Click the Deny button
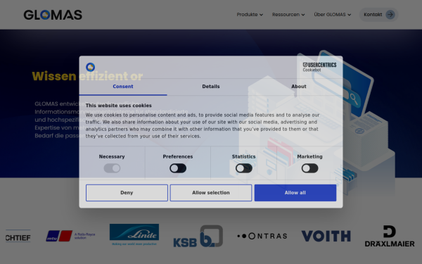Viewport: 422px width, 264px height. (x=127, y=193)
